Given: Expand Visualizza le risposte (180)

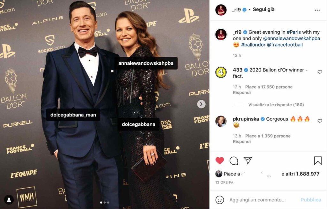Looking at the screenshot, I should [x=276, y=105].
